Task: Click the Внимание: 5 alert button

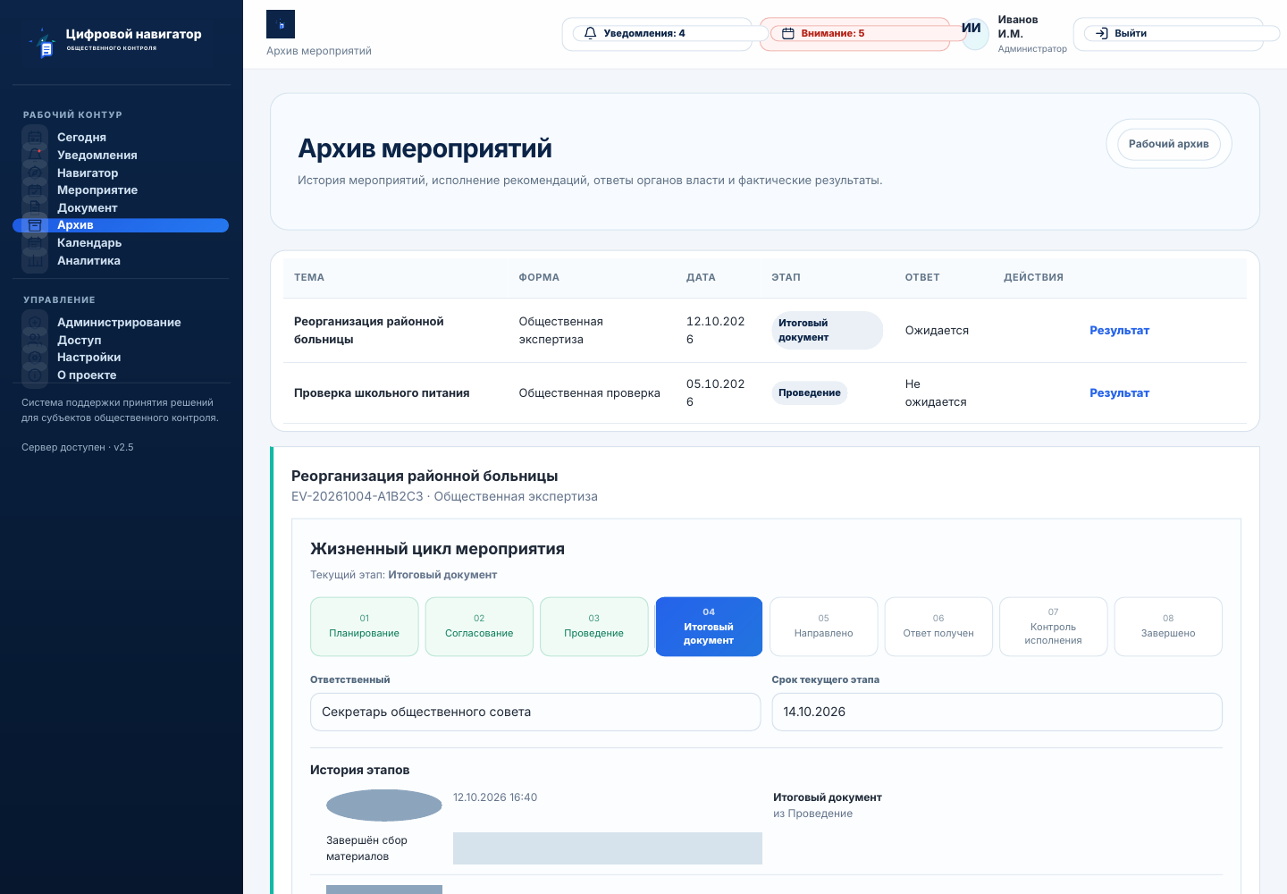Action: pos(854,34)
